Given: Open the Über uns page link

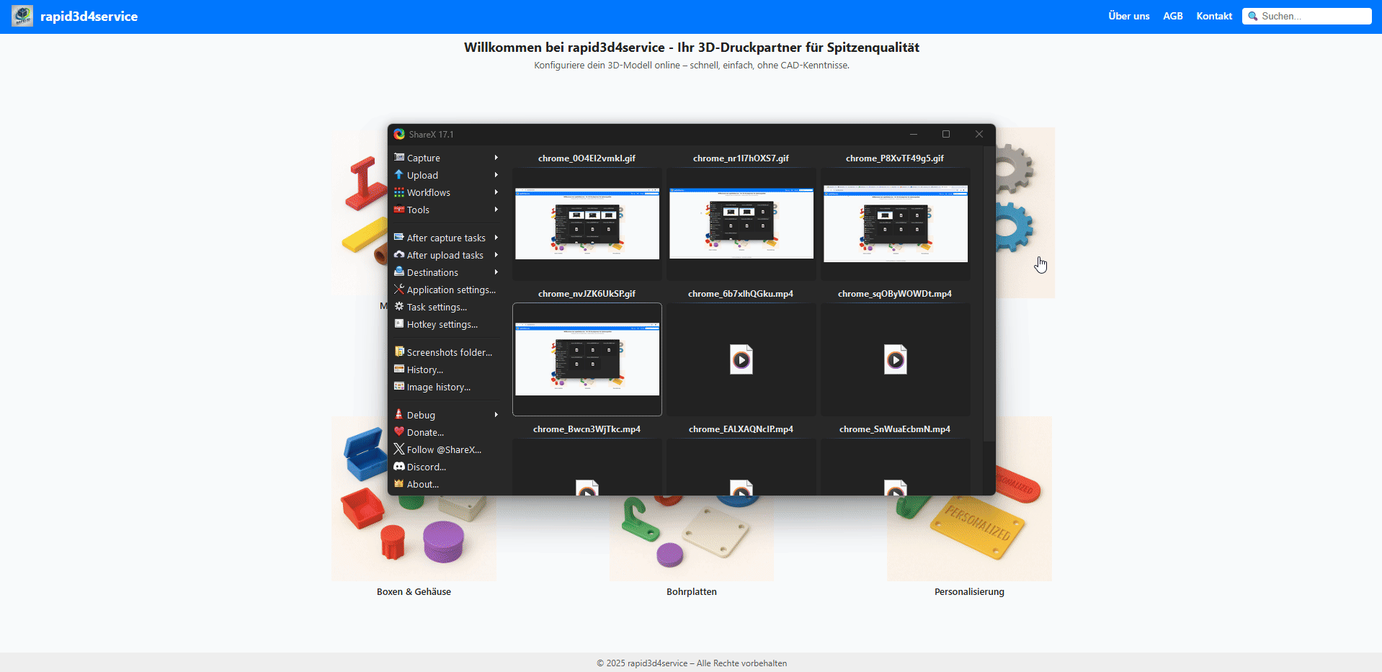Looking at the screenshot, I should 1128,16.
